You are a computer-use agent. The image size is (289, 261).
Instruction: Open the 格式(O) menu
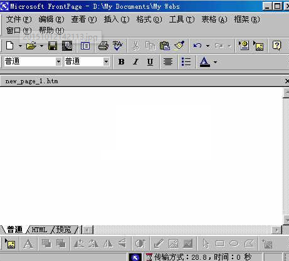coord(149,19)
